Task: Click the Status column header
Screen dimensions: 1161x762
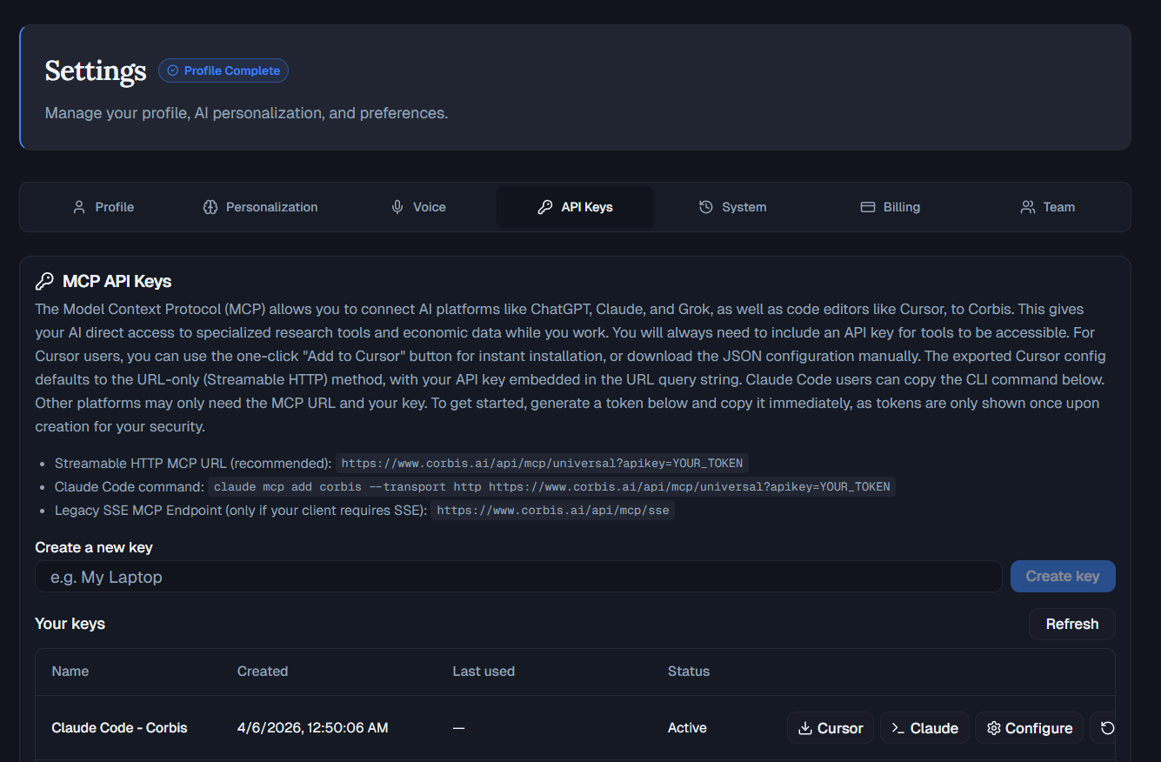Action: pos(689,672)
